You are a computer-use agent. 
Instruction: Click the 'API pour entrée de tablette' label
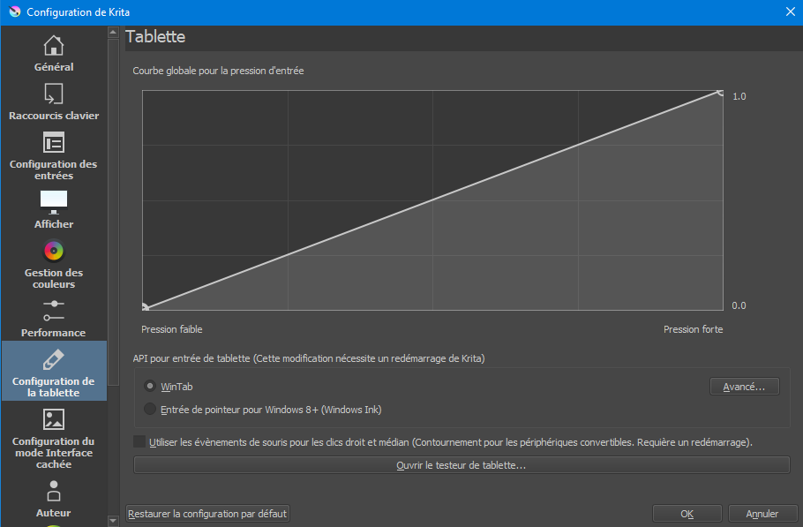pos(309,358)
